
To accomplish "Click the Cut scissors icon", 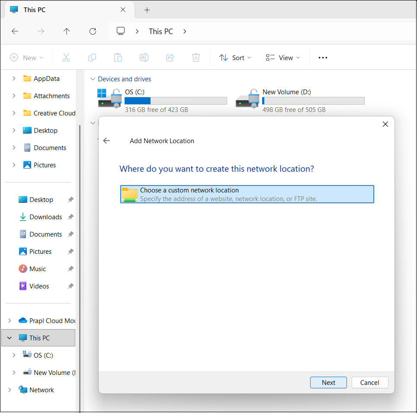I will [66, 58].
